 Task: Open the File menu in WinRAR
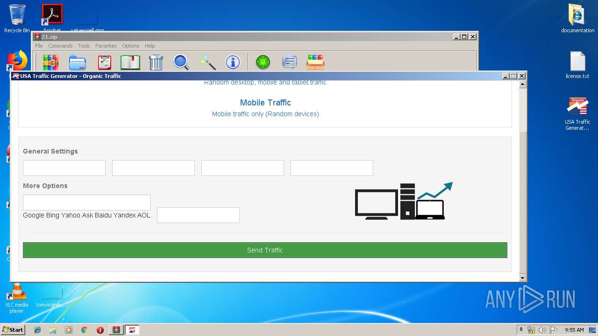pyautogui.click(x=39, y=46)
